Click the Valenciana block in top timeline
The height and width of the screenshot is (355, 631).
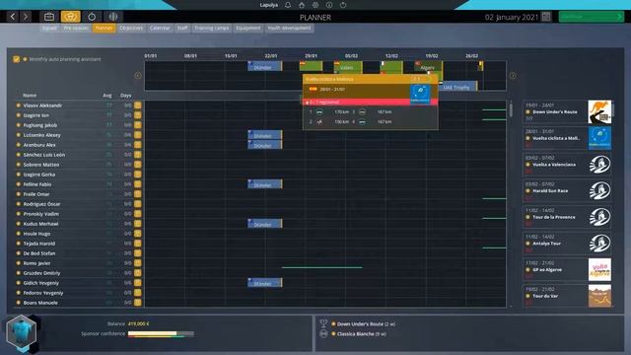tap(348, 67)
